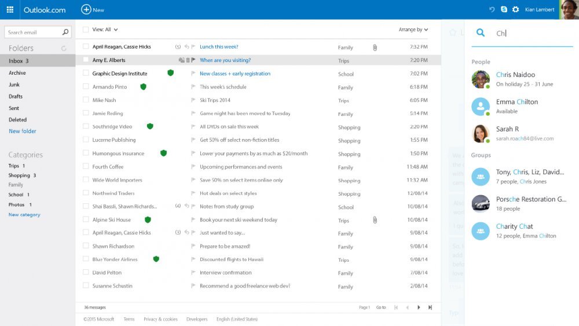
Task: Open settings via the gear icon
Action: click(515, 10)
